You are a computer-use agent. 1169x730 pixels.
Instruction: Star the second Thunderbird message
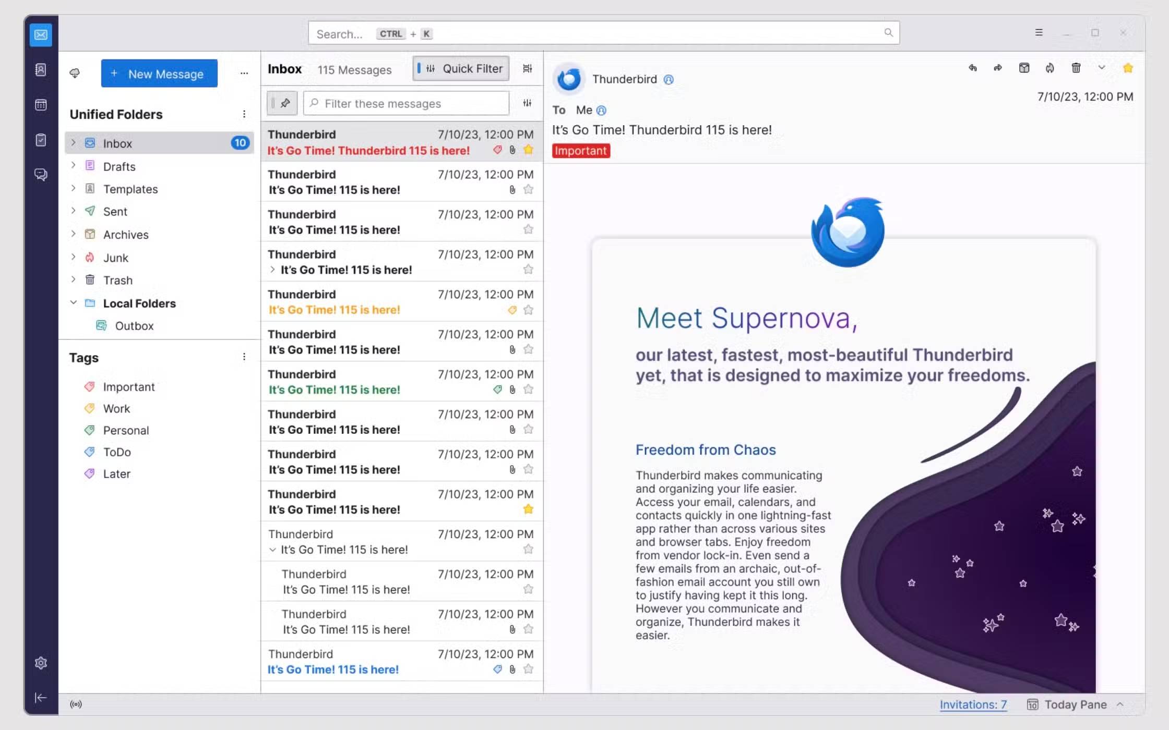528,189
